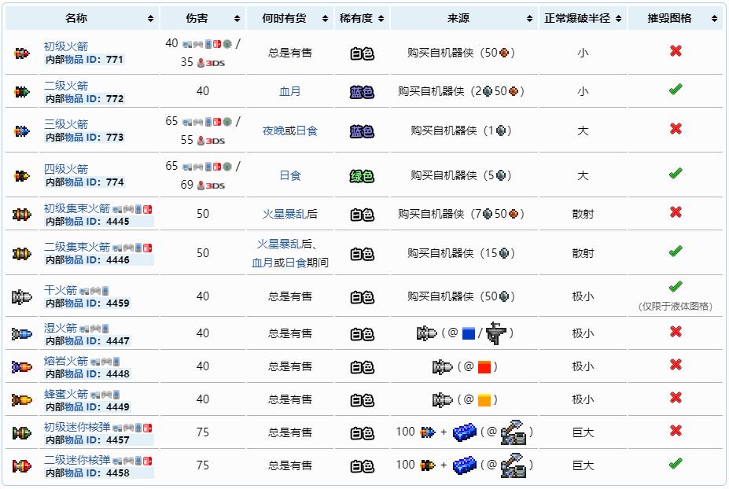Click the 四级火箭 rocket sprite image

[x=21, y=175]
